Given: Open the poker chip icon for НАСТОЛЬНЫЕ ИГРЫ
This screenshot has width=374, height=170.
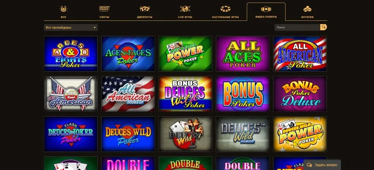Looking at the screenshot, I should click(x=225, y=9).
